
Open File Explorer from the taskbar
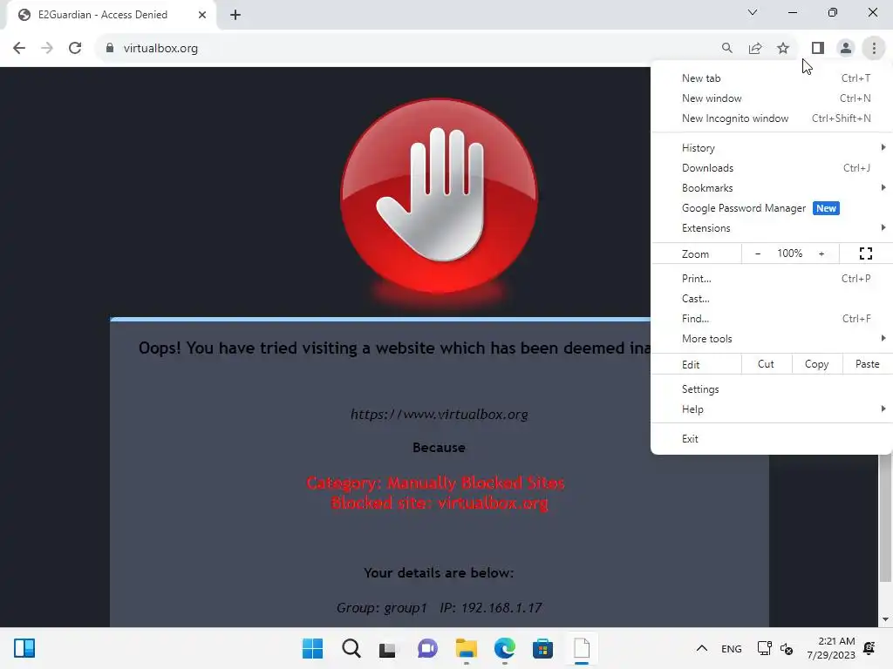(x=467, y=648)
